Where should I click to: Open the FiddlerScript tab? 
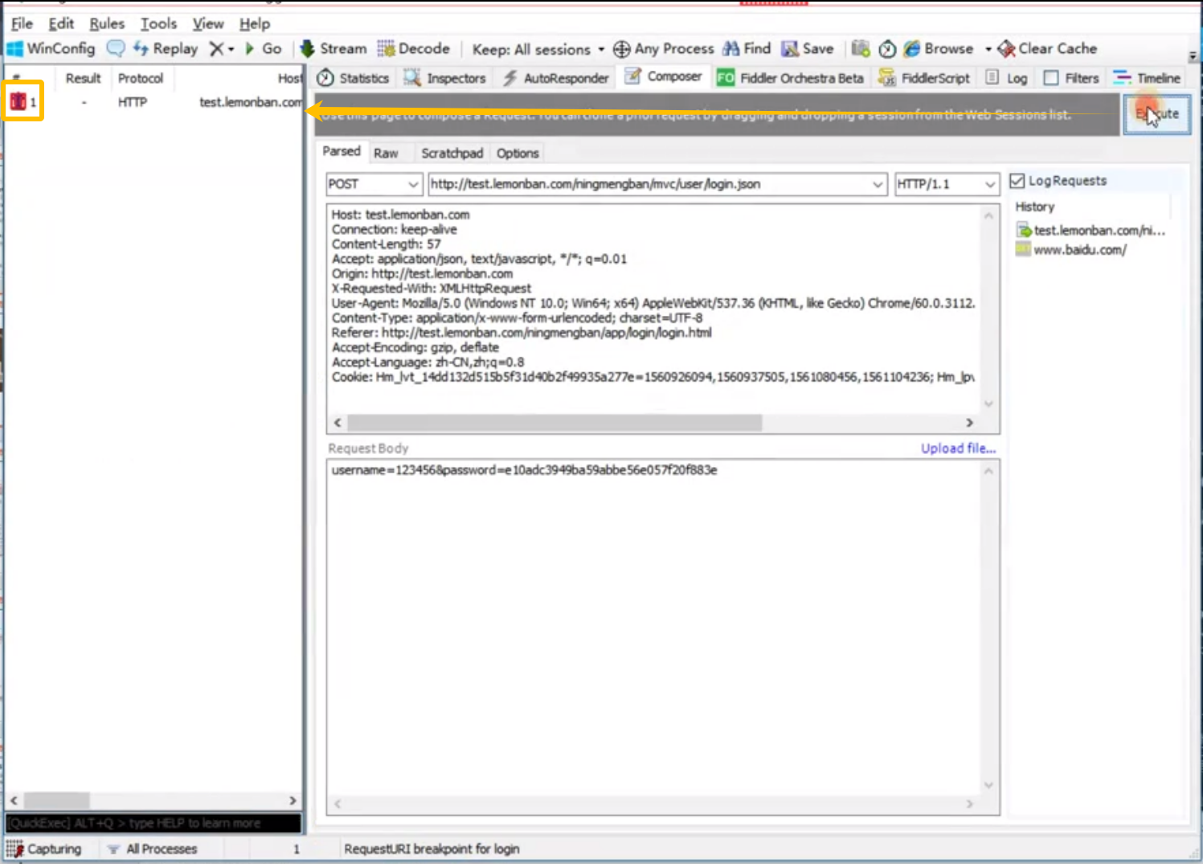[x=924, y=78]
